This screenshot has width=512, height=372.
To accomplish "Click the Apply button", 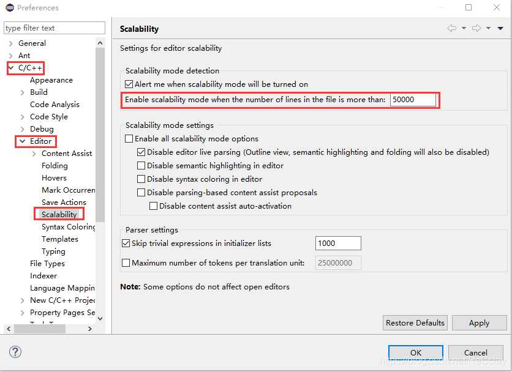I will click(480, 322).
